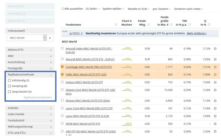Add Amundi Index MSCI World ETF via plus icon
221x139 pixels.
[215, 49]
